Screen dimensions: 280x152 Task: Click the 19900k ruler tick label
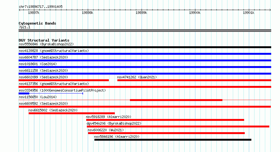tap(195, 13)
